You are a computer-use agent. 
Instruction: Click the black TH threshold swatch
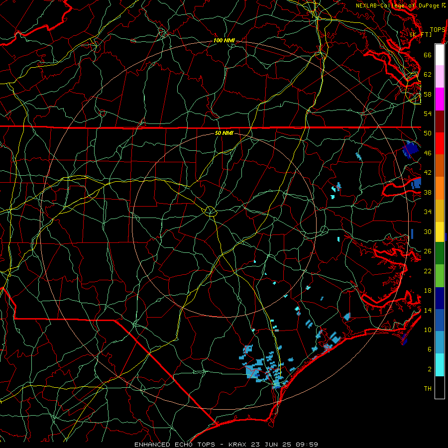coord(440,387)
